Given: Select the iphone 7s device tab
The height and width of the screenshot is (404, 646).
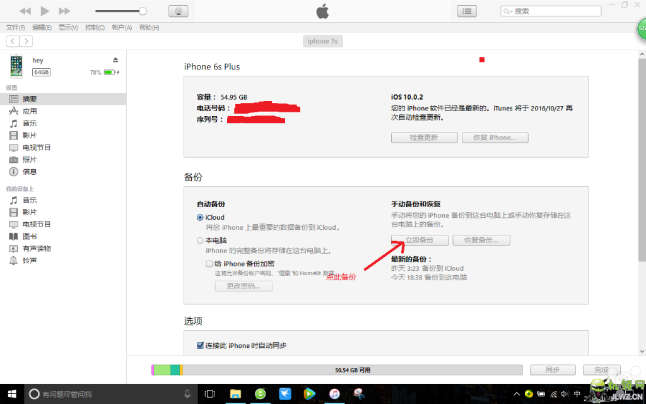Looking at the screenshot, I should coord(322,41).
